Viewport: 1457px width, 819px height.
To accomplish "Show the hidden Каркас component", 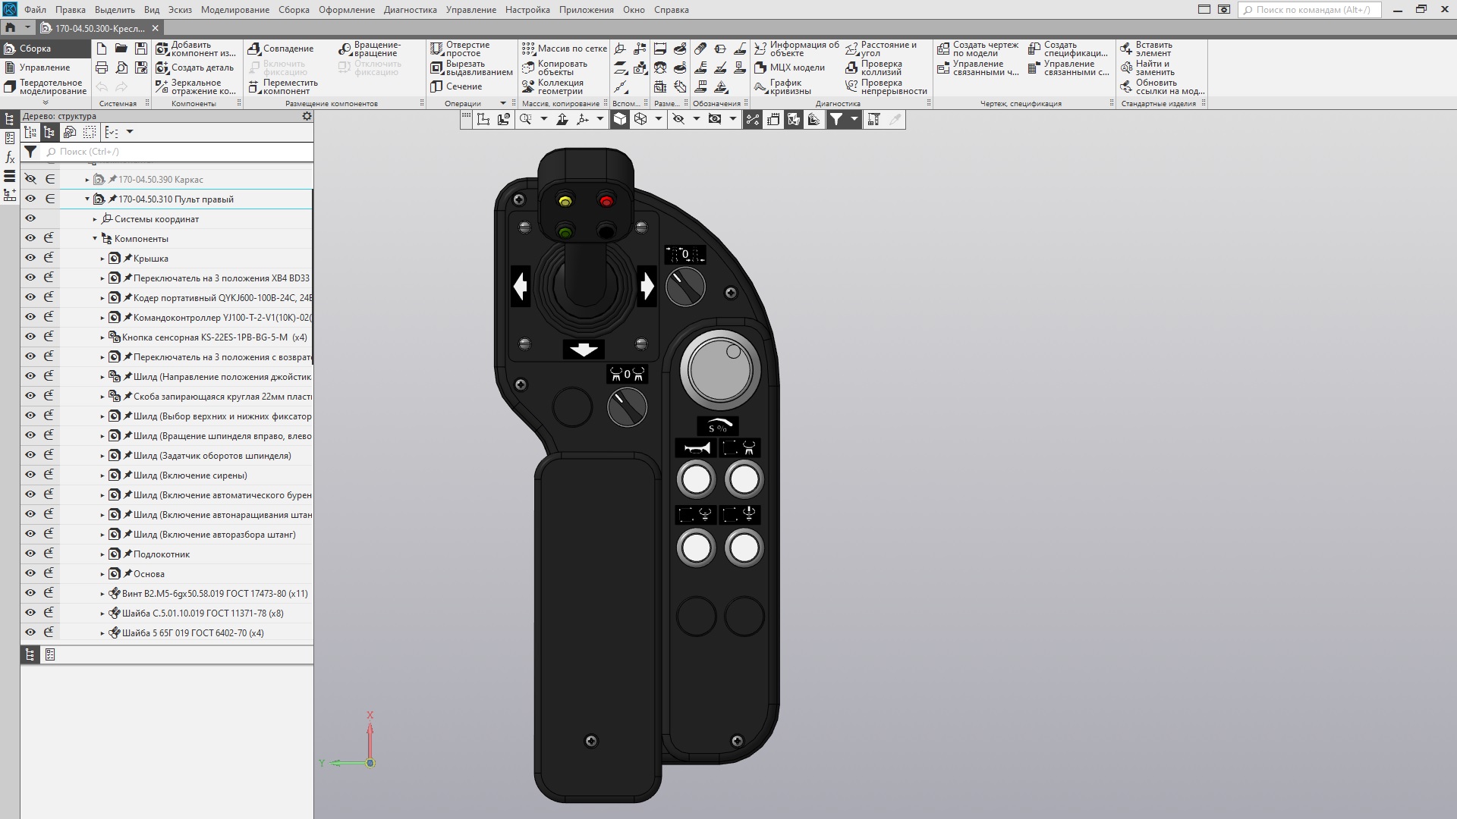I will [30, 179].
